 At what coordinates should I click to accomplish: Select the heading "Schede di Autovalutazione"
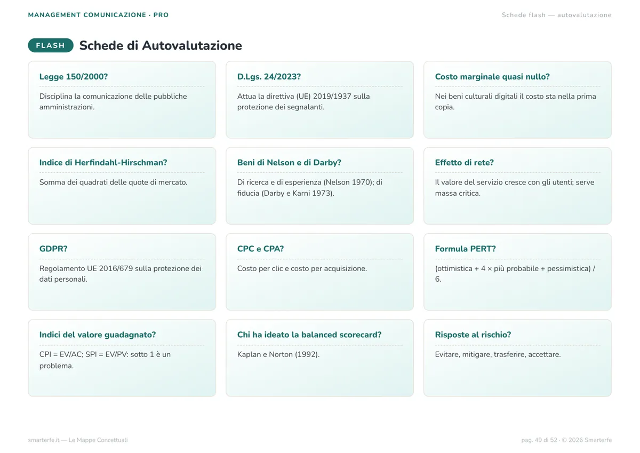tap(161, 45)
